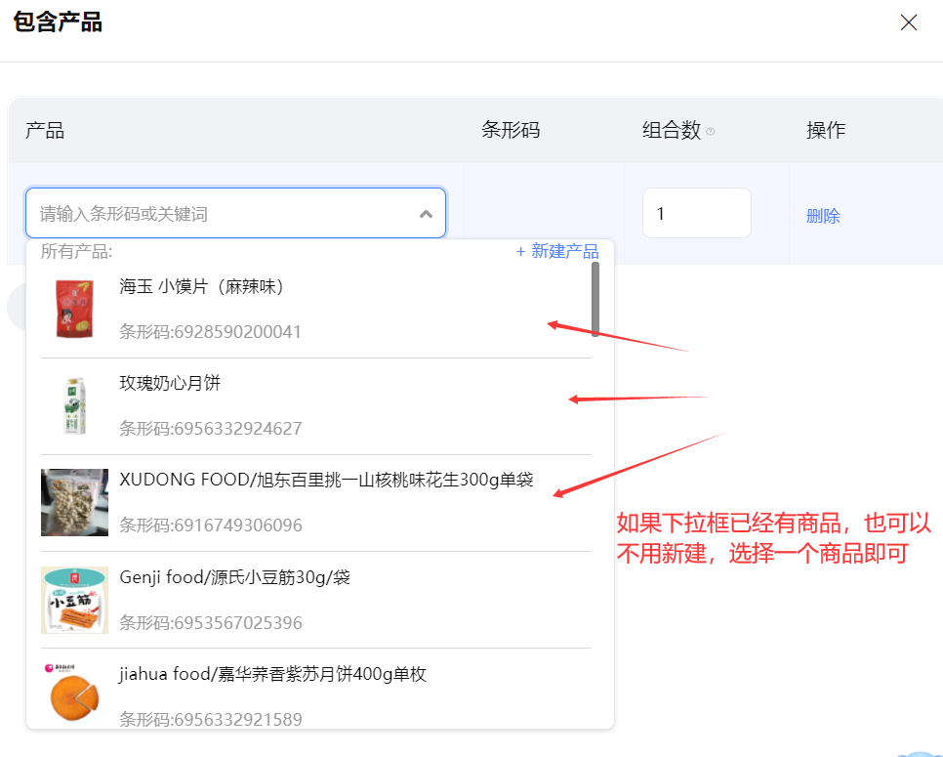Pick XUDONG FOOD 山核桃味花生300g item
This screenshot has height=757, width=943.
click(326, 480)
